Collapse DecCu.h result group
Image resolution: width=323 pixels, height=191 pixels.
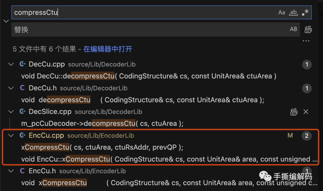pyautogui.click(x=11, y=88)
